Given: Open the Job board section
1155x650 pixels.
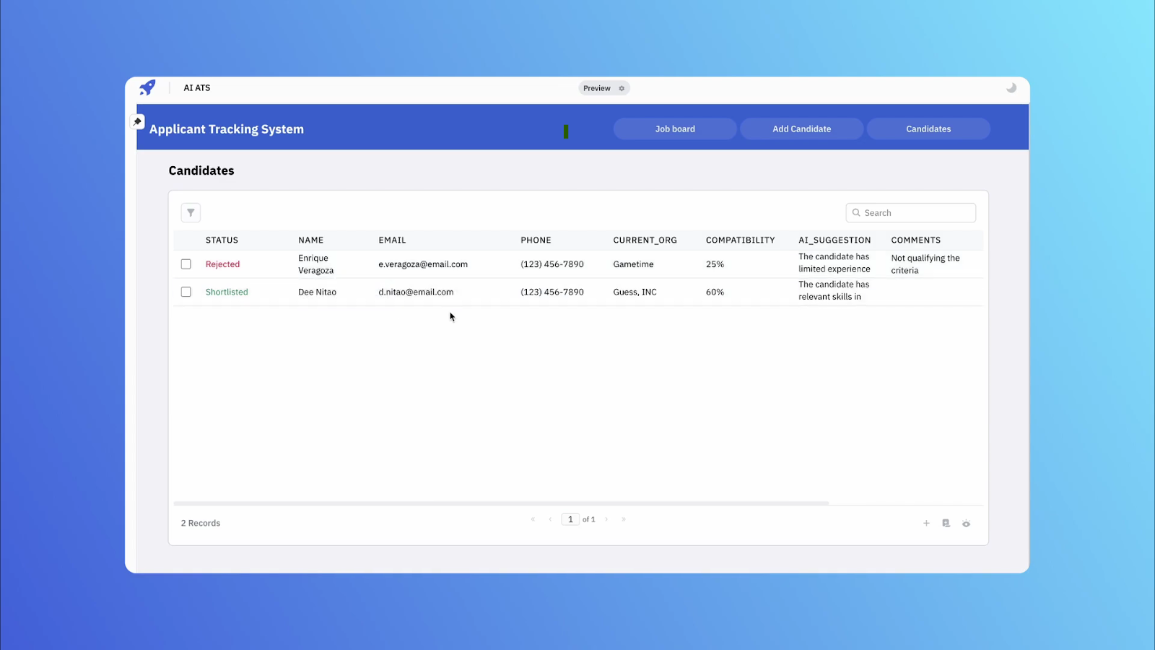Looking at the screenshot, I should (674, 129).
